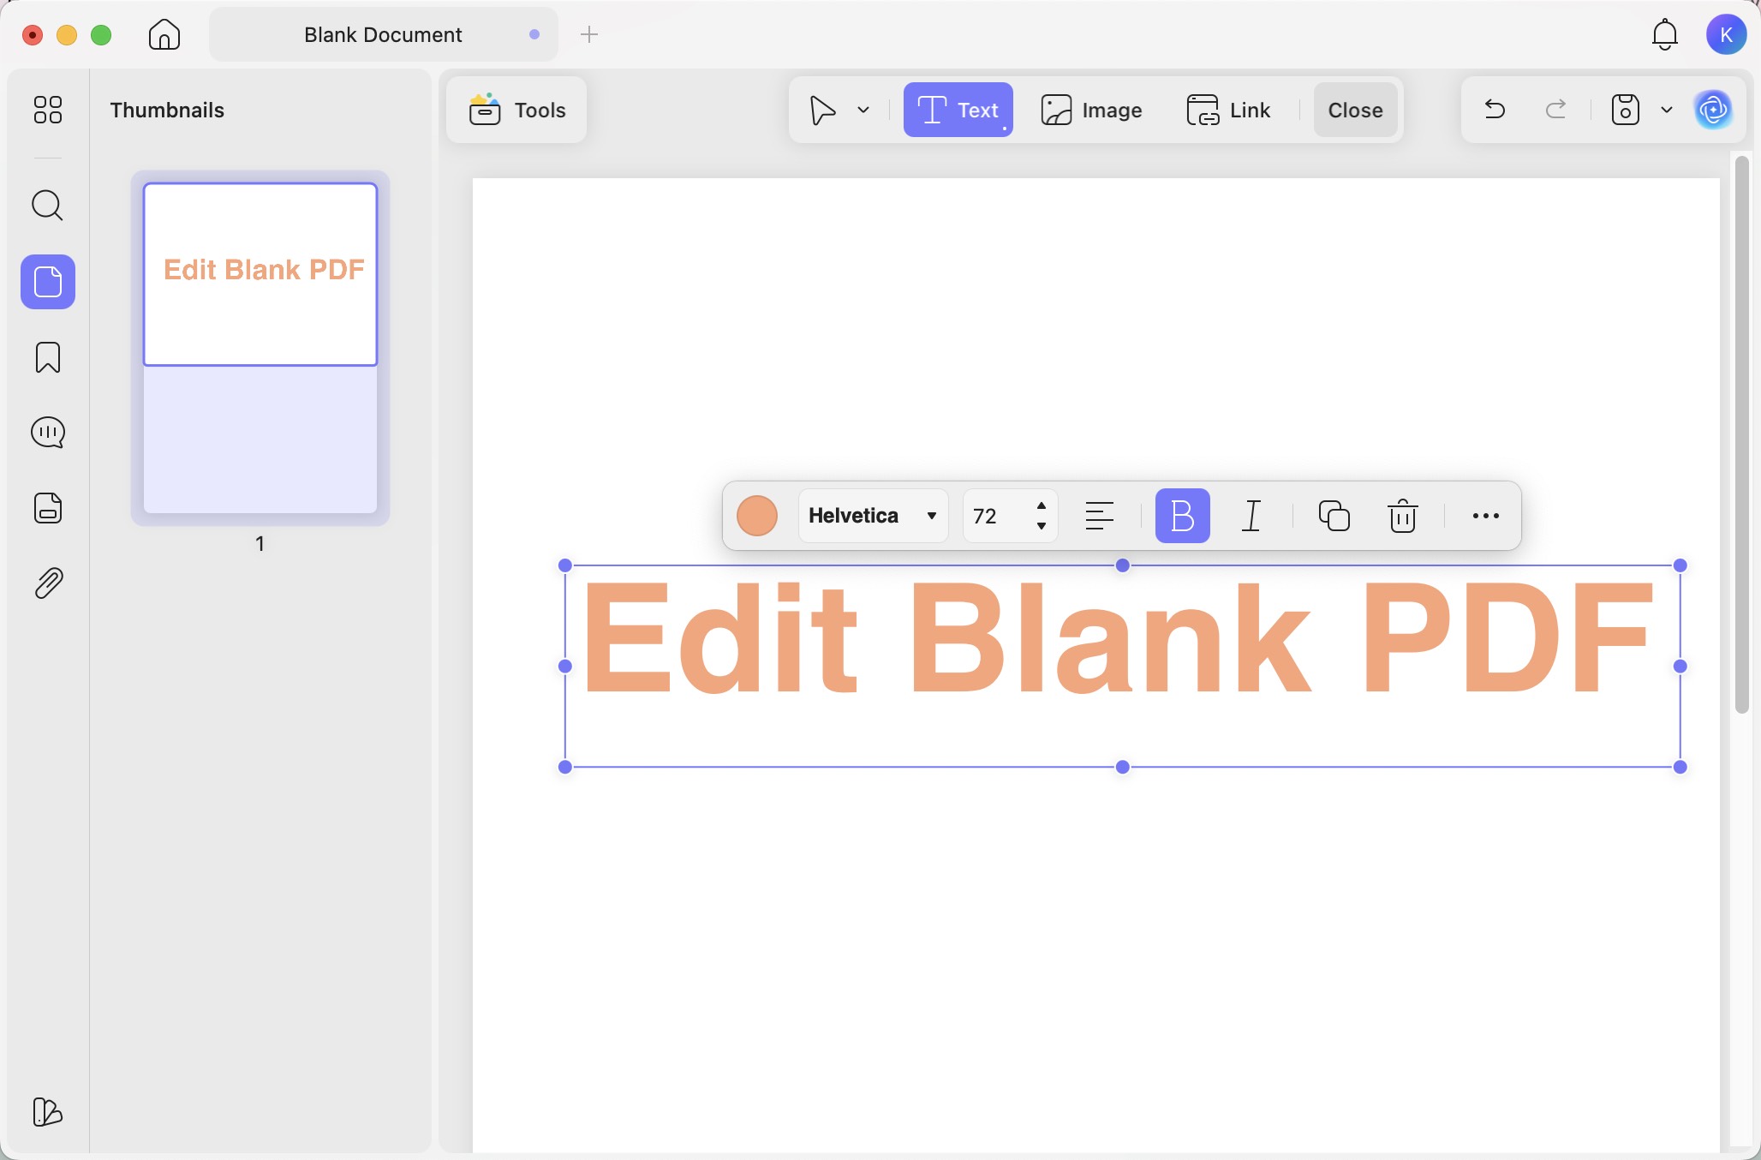Choose the Link editing tool
The width and height of the screenshot is (1761, 1160).
click(x=1228, y=110)
